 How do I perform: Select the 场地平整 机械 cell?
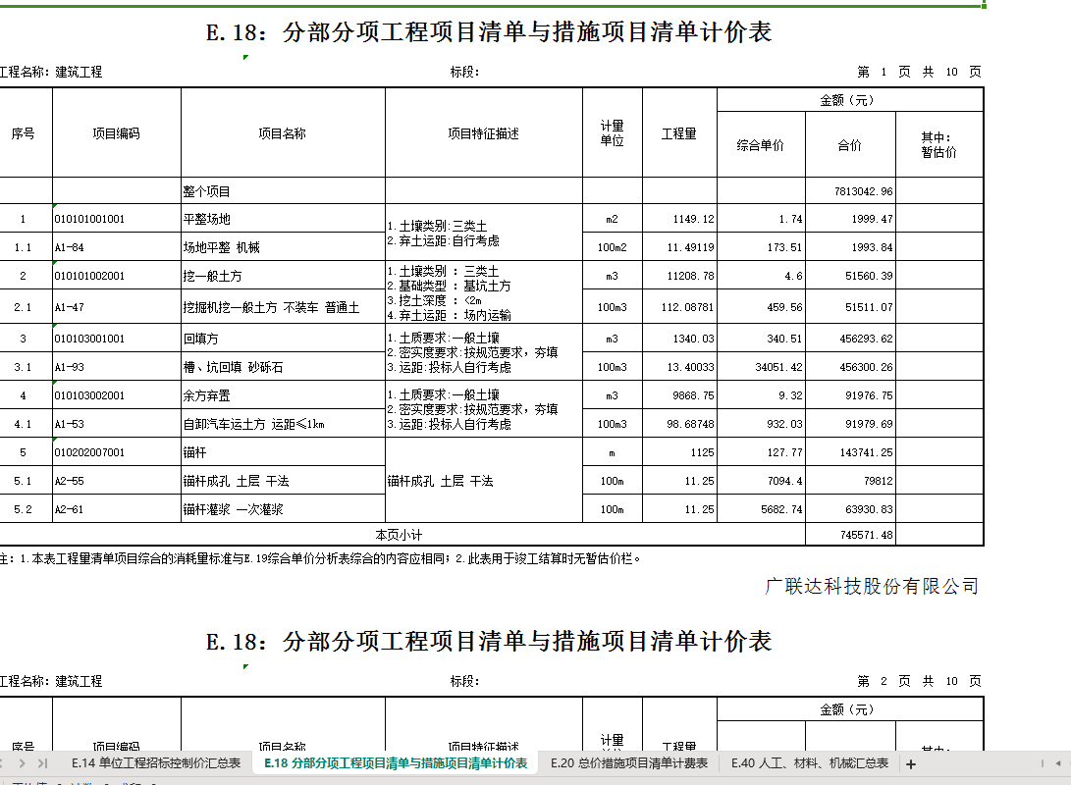[283, 247]
